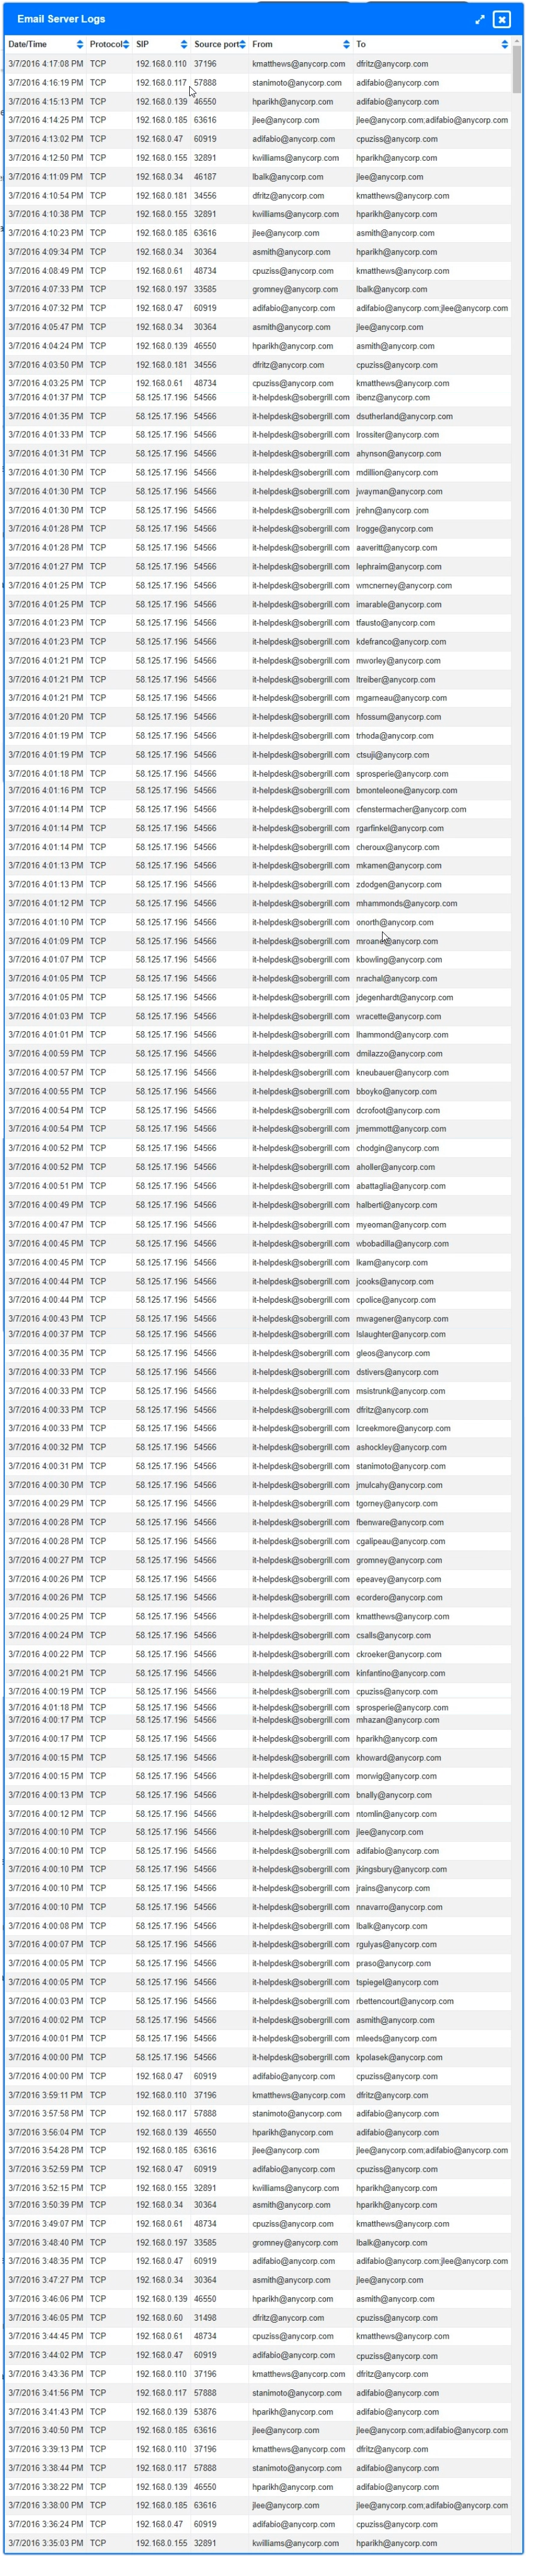542x2576 pixels.
Task: Click recipient lrossiter@anycorp.com
Action: click(398, 435)
